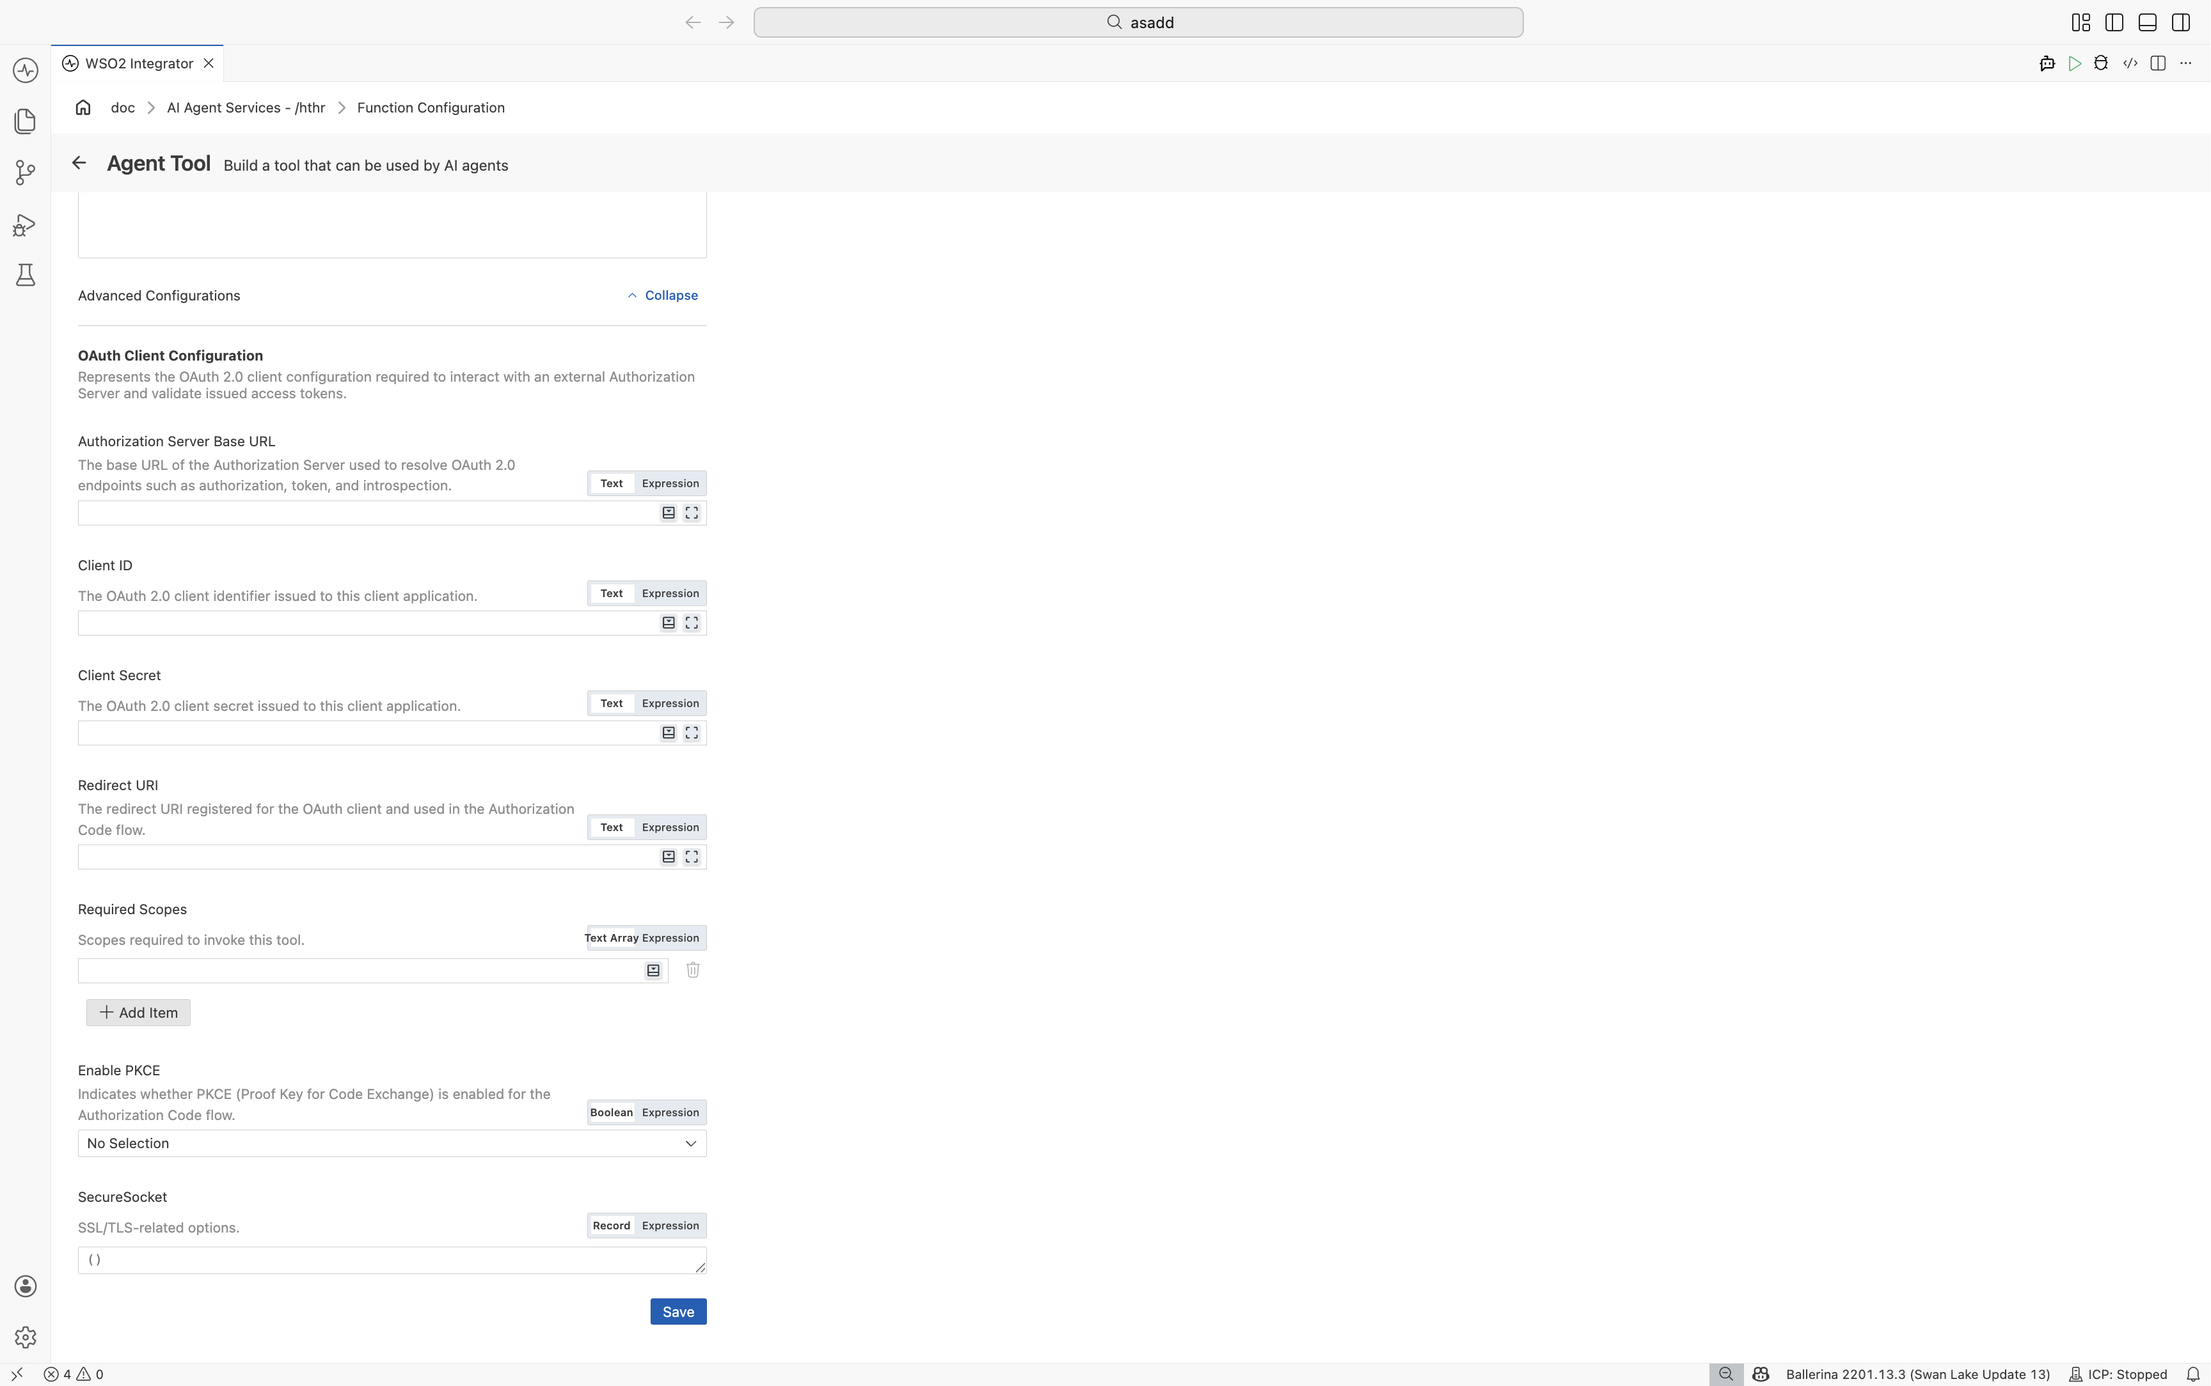Set Client Secret mode to Text
2211x1386 pixels.
click(x=612, y=703)
